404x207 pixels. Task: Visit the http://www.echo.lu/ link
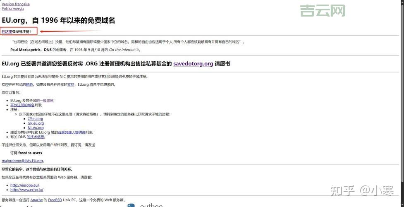pyautogui.click(x=27, y=190)
